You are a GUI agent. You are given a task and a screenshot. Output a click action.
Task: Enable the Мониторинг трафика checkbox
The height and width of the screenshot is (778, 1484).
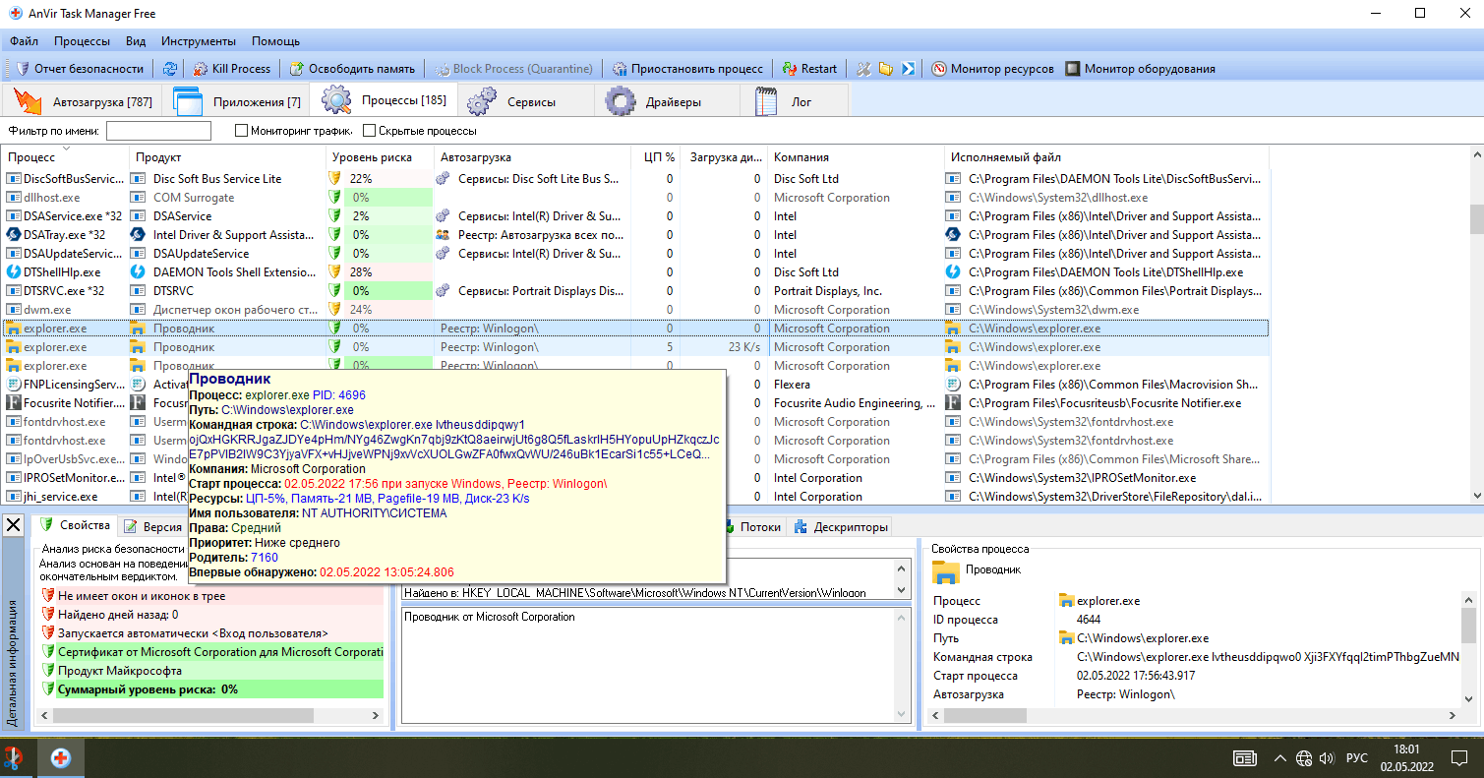[x=241, y=131]
